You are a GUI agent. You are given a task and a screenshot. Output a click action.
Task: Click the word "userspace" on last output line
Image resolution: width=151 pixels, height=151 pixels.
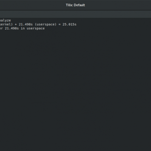[x=35, y=28]
